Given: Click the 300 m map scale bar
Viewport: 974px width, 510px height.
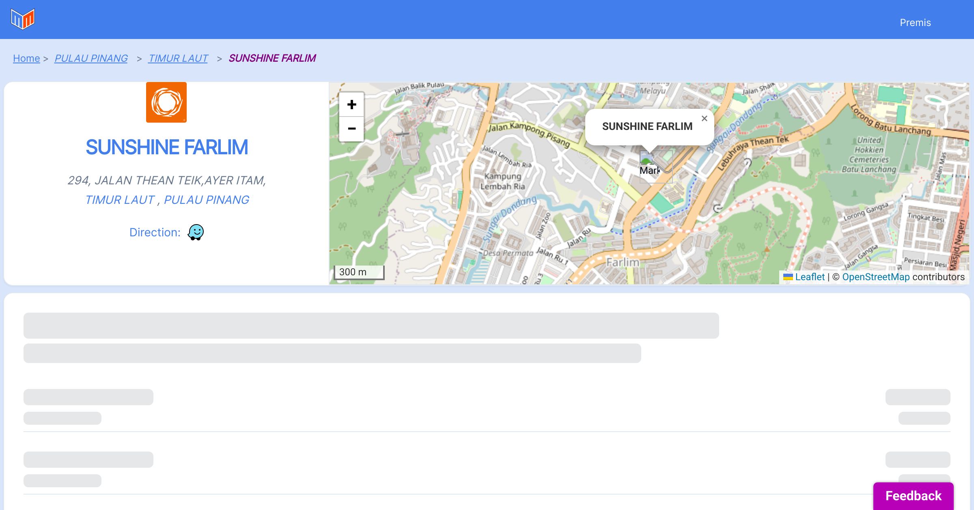Looking at the screenshot, I should (x=359, y=272).
